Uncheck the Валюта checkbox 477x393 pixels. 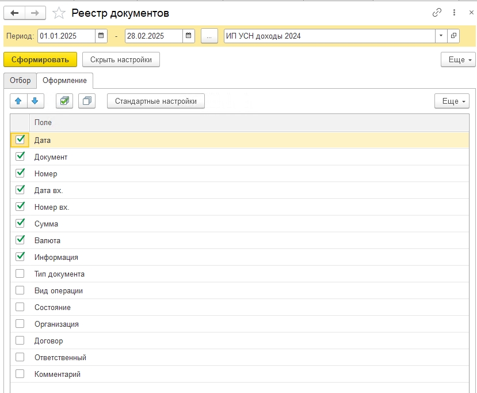click(20, 240)
